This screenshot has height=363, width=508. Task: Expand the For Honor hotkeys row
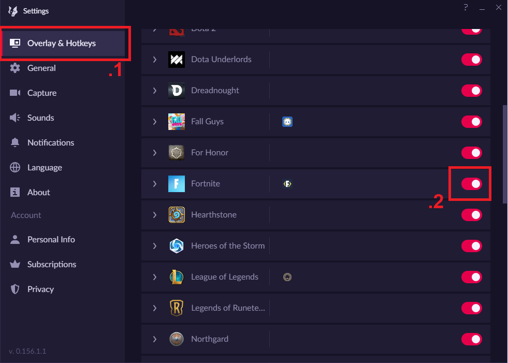pos(154,153)
